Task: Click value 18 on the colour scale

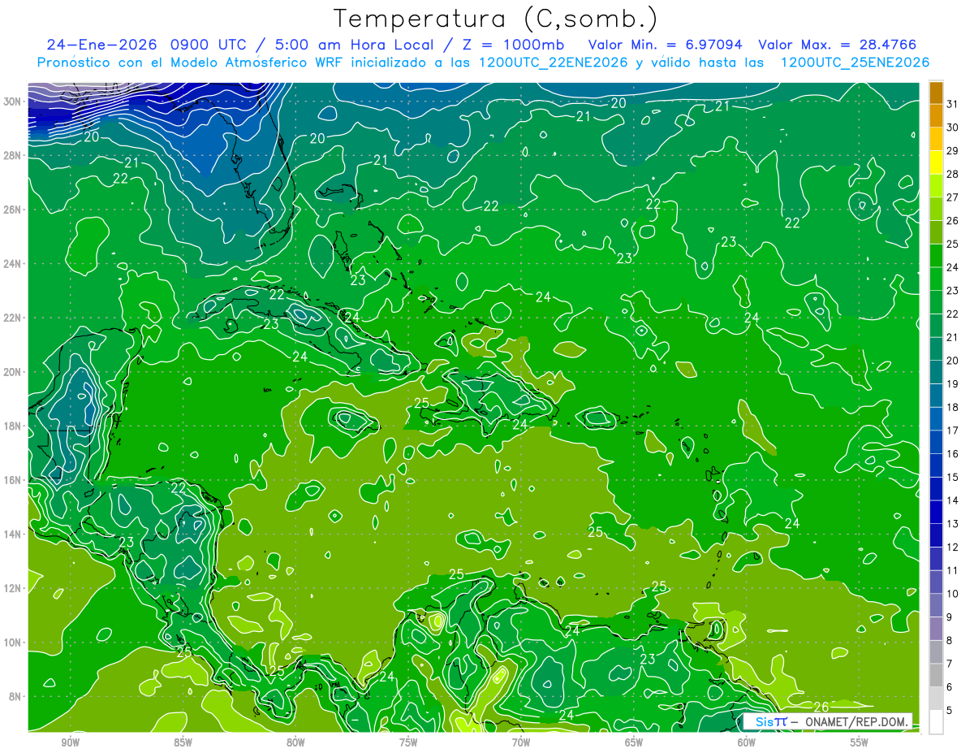Action: coord(953,408)
